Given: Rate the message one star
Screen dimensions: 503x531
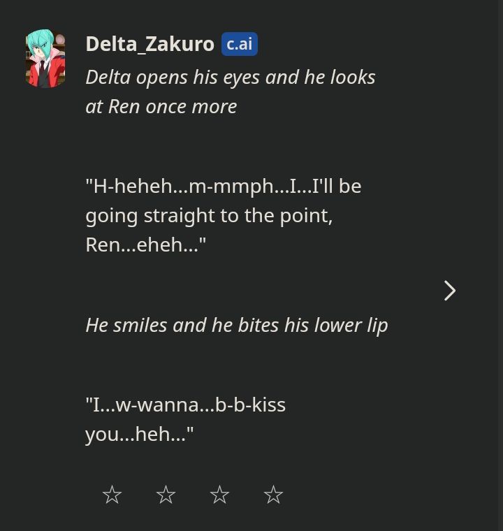Looking at the screenshot, I should coord(112,495).
